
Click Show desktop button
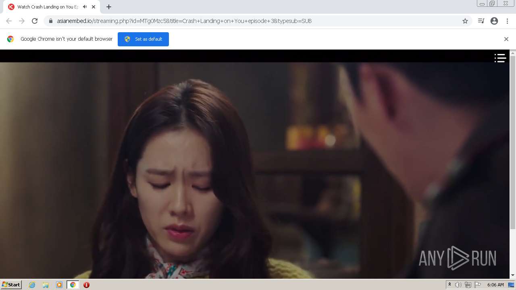[x=512, y=285]
